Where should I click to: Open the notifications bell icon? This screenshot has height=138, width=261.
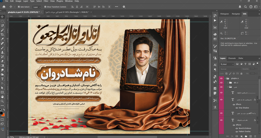tap(240, 7)
